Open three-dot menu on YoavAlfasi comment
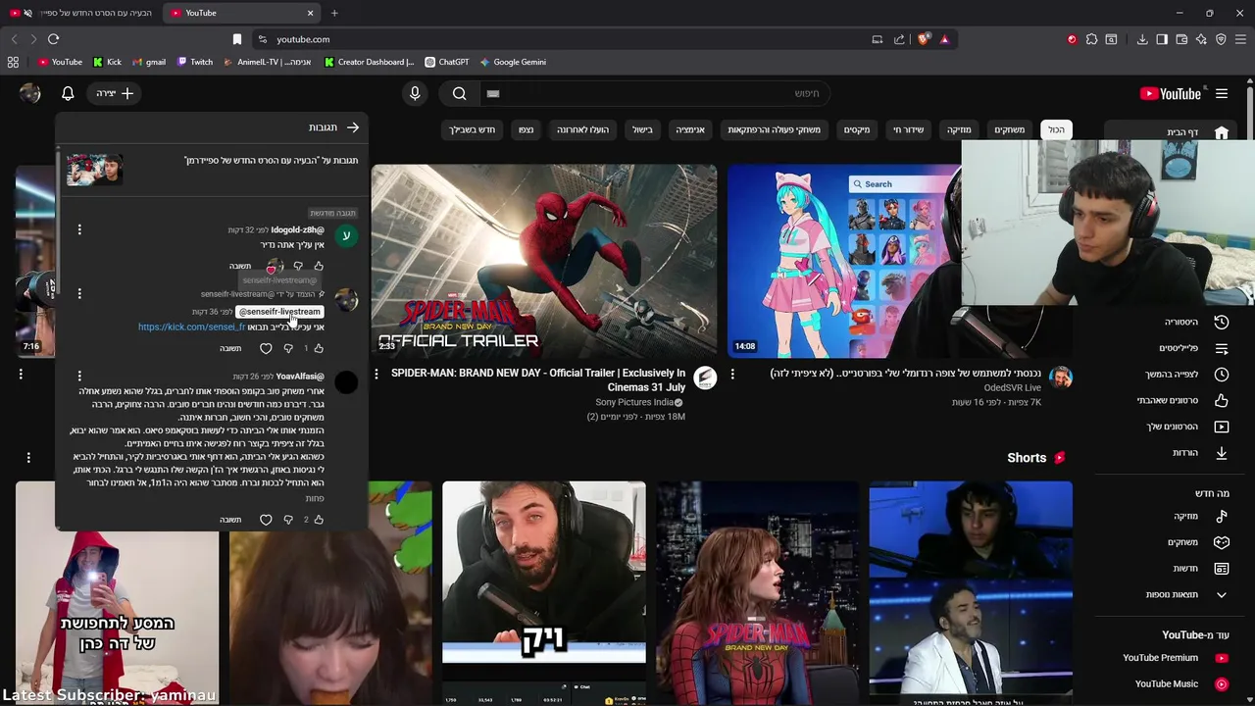Viewport: 1255px width, 706px height. click(x=79, y=376)
